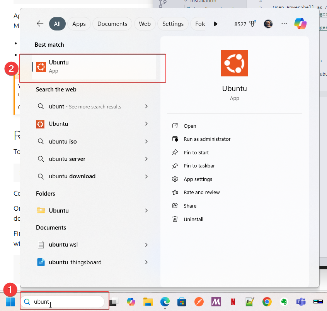
Task: Click Open in the Ubuntu preview pane
Action: coord(190,126)
